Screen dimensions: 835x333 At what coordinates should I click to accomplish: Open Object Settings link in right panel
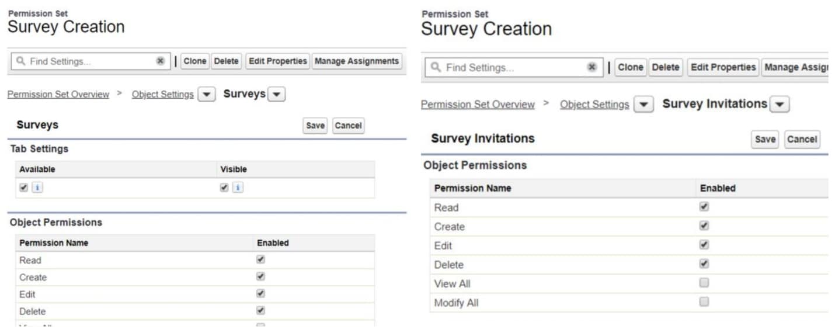tap(594, 105)
